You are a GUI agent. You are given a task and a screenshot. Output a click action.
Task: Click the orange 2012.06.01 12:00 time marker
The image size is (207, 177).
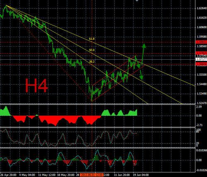(x=91, y=175)
